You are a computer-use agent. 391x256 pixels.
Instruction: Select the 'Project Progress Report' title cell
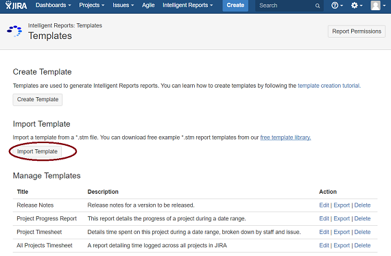(x=47, y=218)
